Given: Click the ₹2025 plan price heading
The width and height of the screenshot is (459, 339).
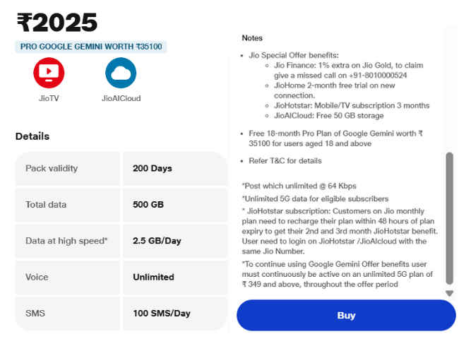Looking at the screenshot, I should point(57,23).
